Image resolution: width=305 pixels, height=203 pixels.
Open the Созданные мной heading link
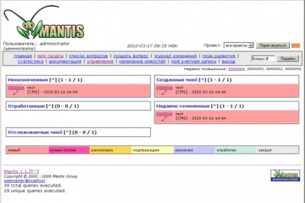point(177,80)
